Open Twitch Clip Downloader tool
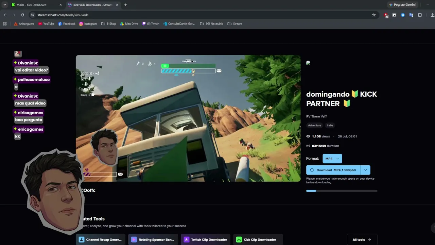 coord(206,240)
